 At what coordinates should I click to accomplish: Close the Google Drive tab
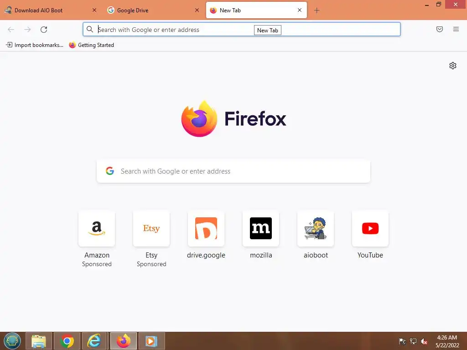pos(197,10)
